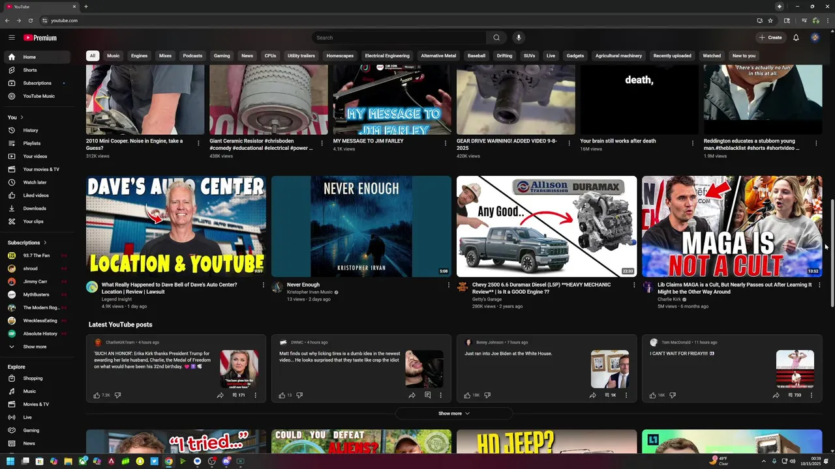Viewport: 835px width, 469px height.
Task: Like the CharlieKirkTeam post
Action: tap(97, 395)
